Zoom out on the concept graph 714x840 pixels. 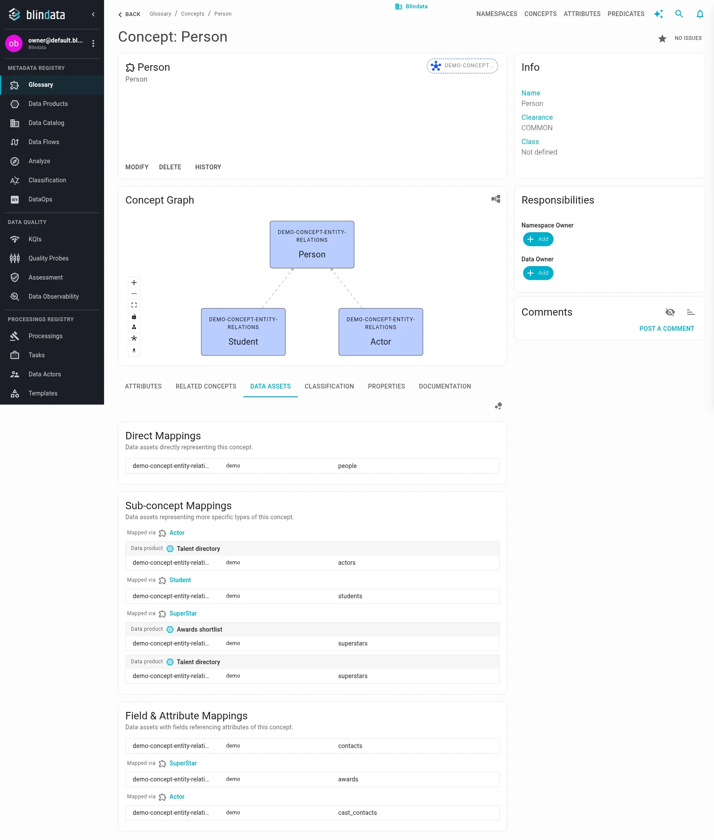134,294
